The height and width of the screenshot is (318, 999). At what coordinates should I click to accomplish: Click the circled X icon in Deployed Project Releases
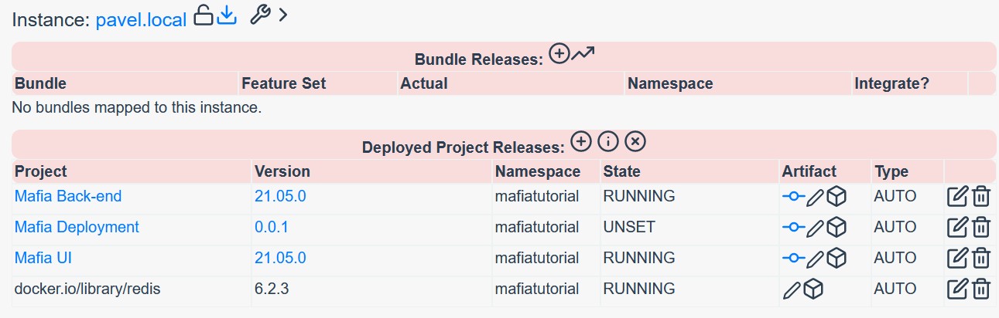click(x=635, y=141)
